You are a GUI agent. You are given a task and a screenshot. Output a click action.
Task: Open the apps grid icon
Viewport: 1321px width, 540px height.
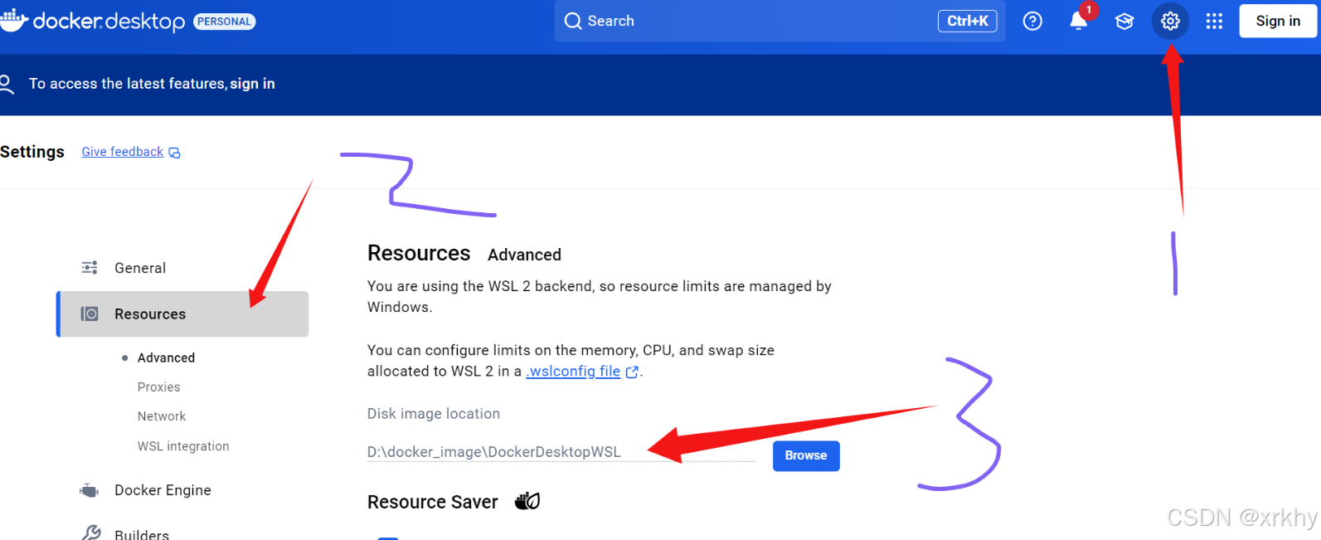(1214, 22)
